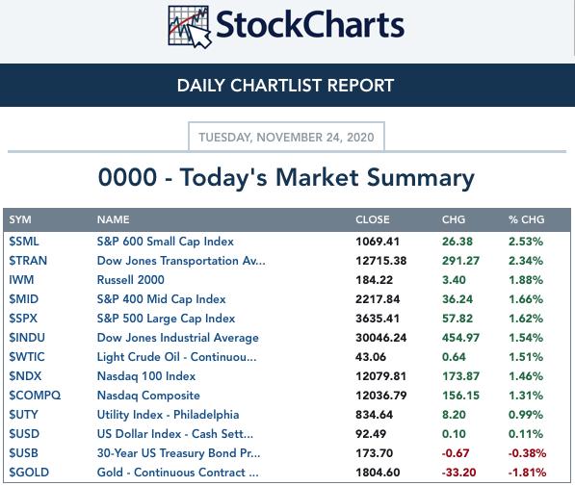The image size is (575, 486).
Task: Open Dow Jones Transportation Average link
Action: (x=181, y=261)
